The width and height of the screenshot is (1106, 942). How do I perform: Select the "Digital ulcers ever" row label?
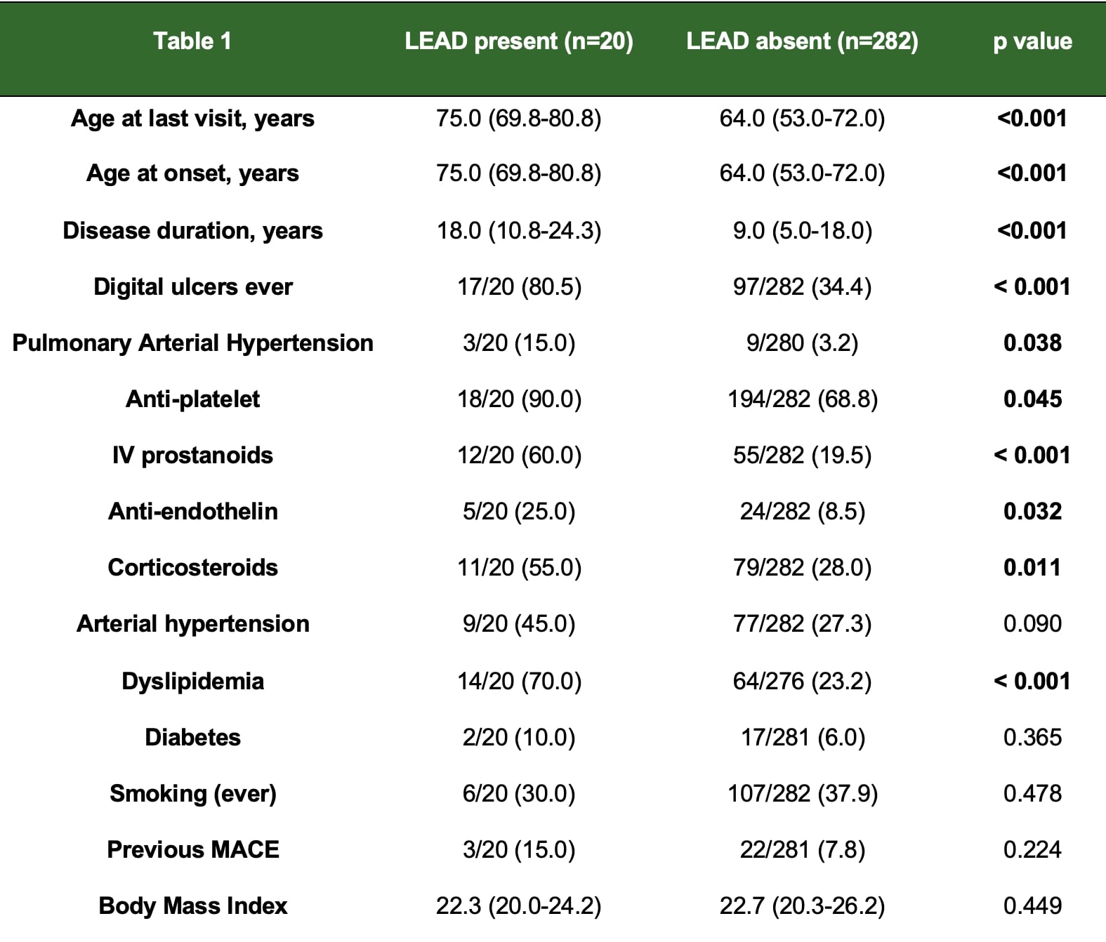click(192, 287)
